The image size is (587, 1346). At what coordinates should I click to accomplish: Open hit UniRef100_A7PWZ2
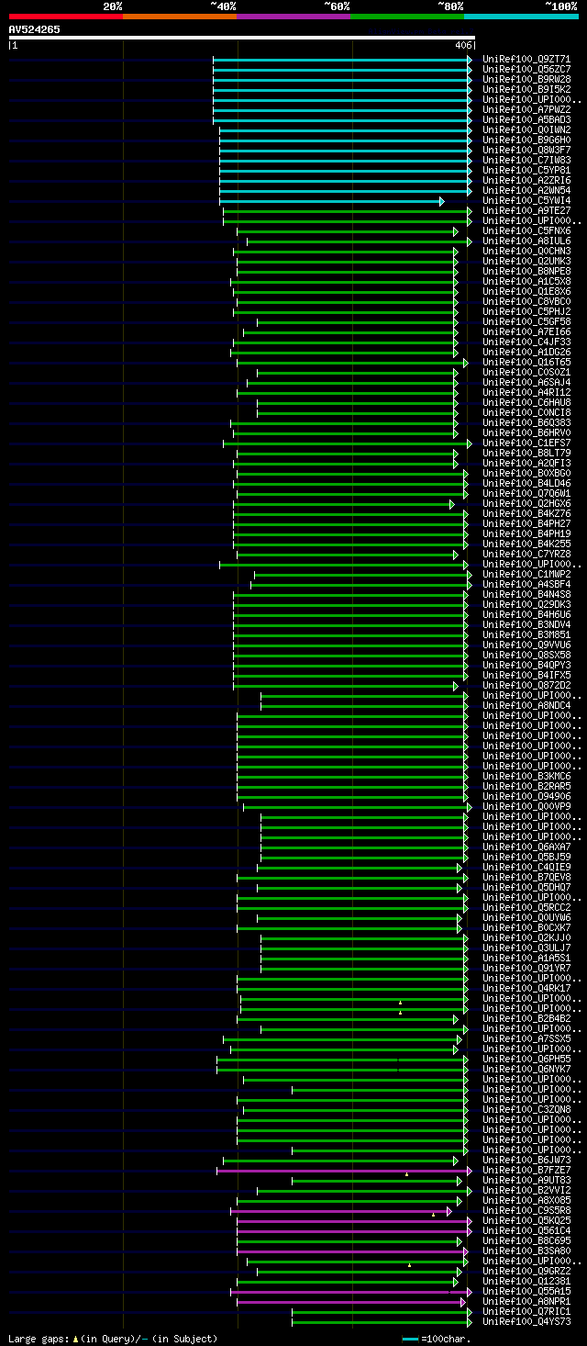pos(526,110)
